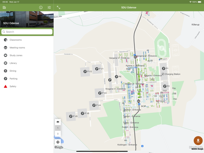
Task: Tap the P V1 parking marker
Action: [x=97, y=69]
